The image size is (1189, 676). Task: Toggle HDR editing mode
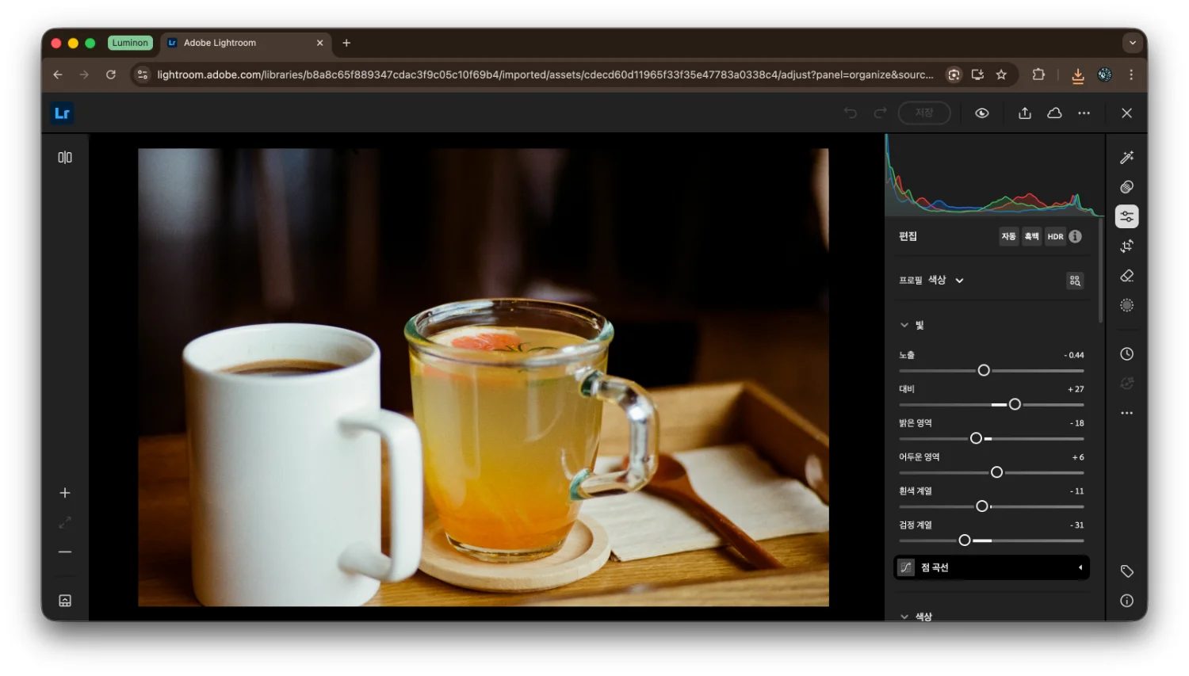tap(1055, 236)
